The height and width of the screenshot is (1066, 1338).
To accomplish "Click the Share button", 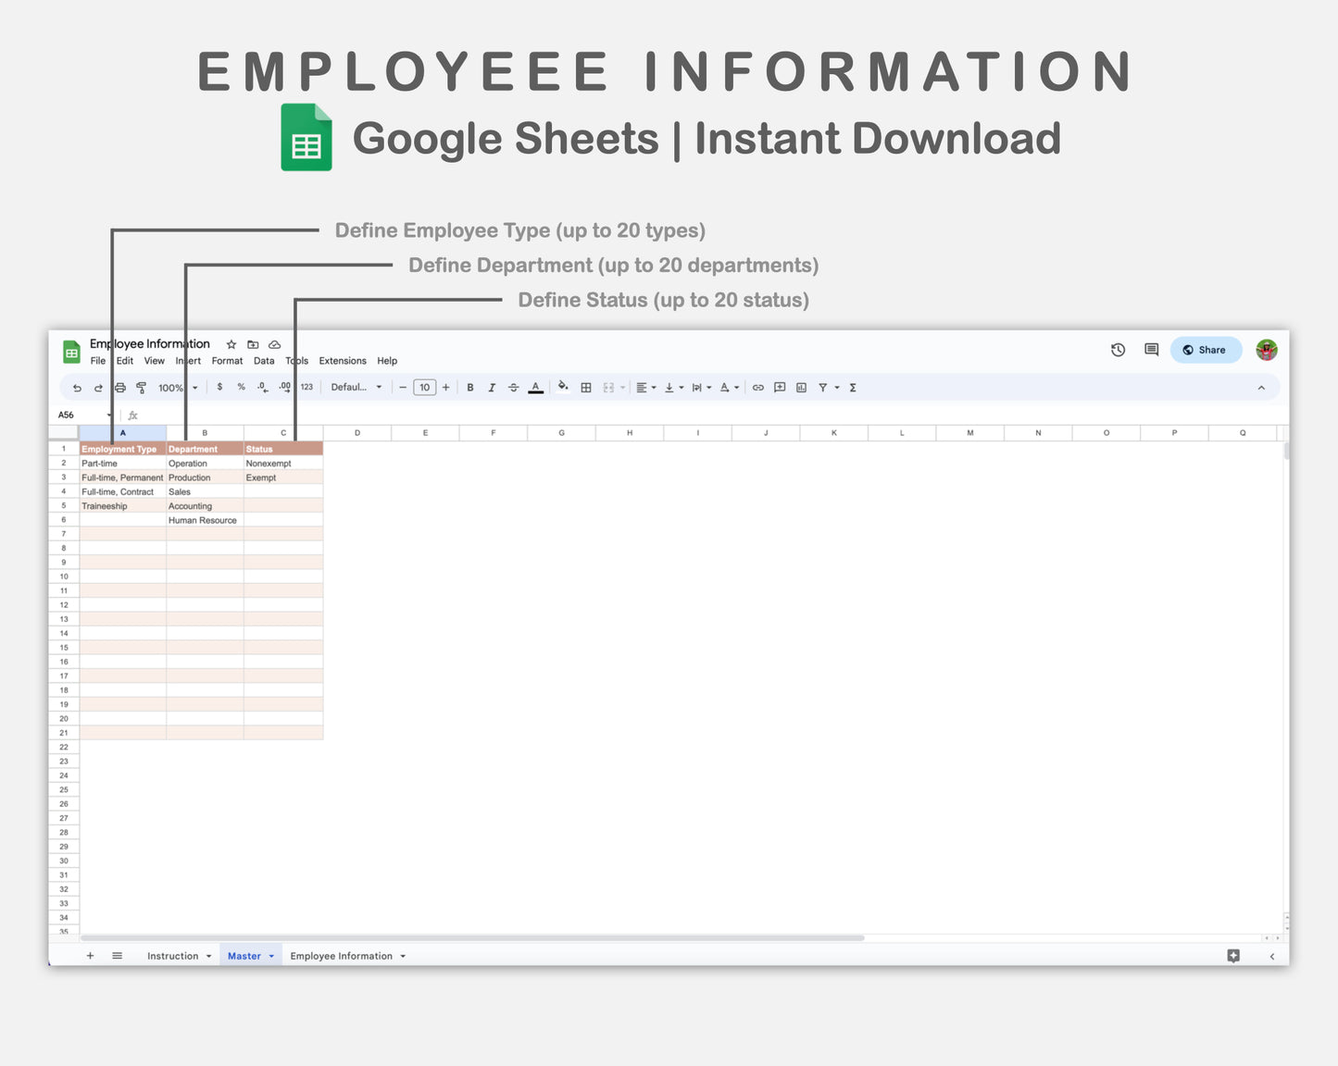I will [x=1205, y=350].
